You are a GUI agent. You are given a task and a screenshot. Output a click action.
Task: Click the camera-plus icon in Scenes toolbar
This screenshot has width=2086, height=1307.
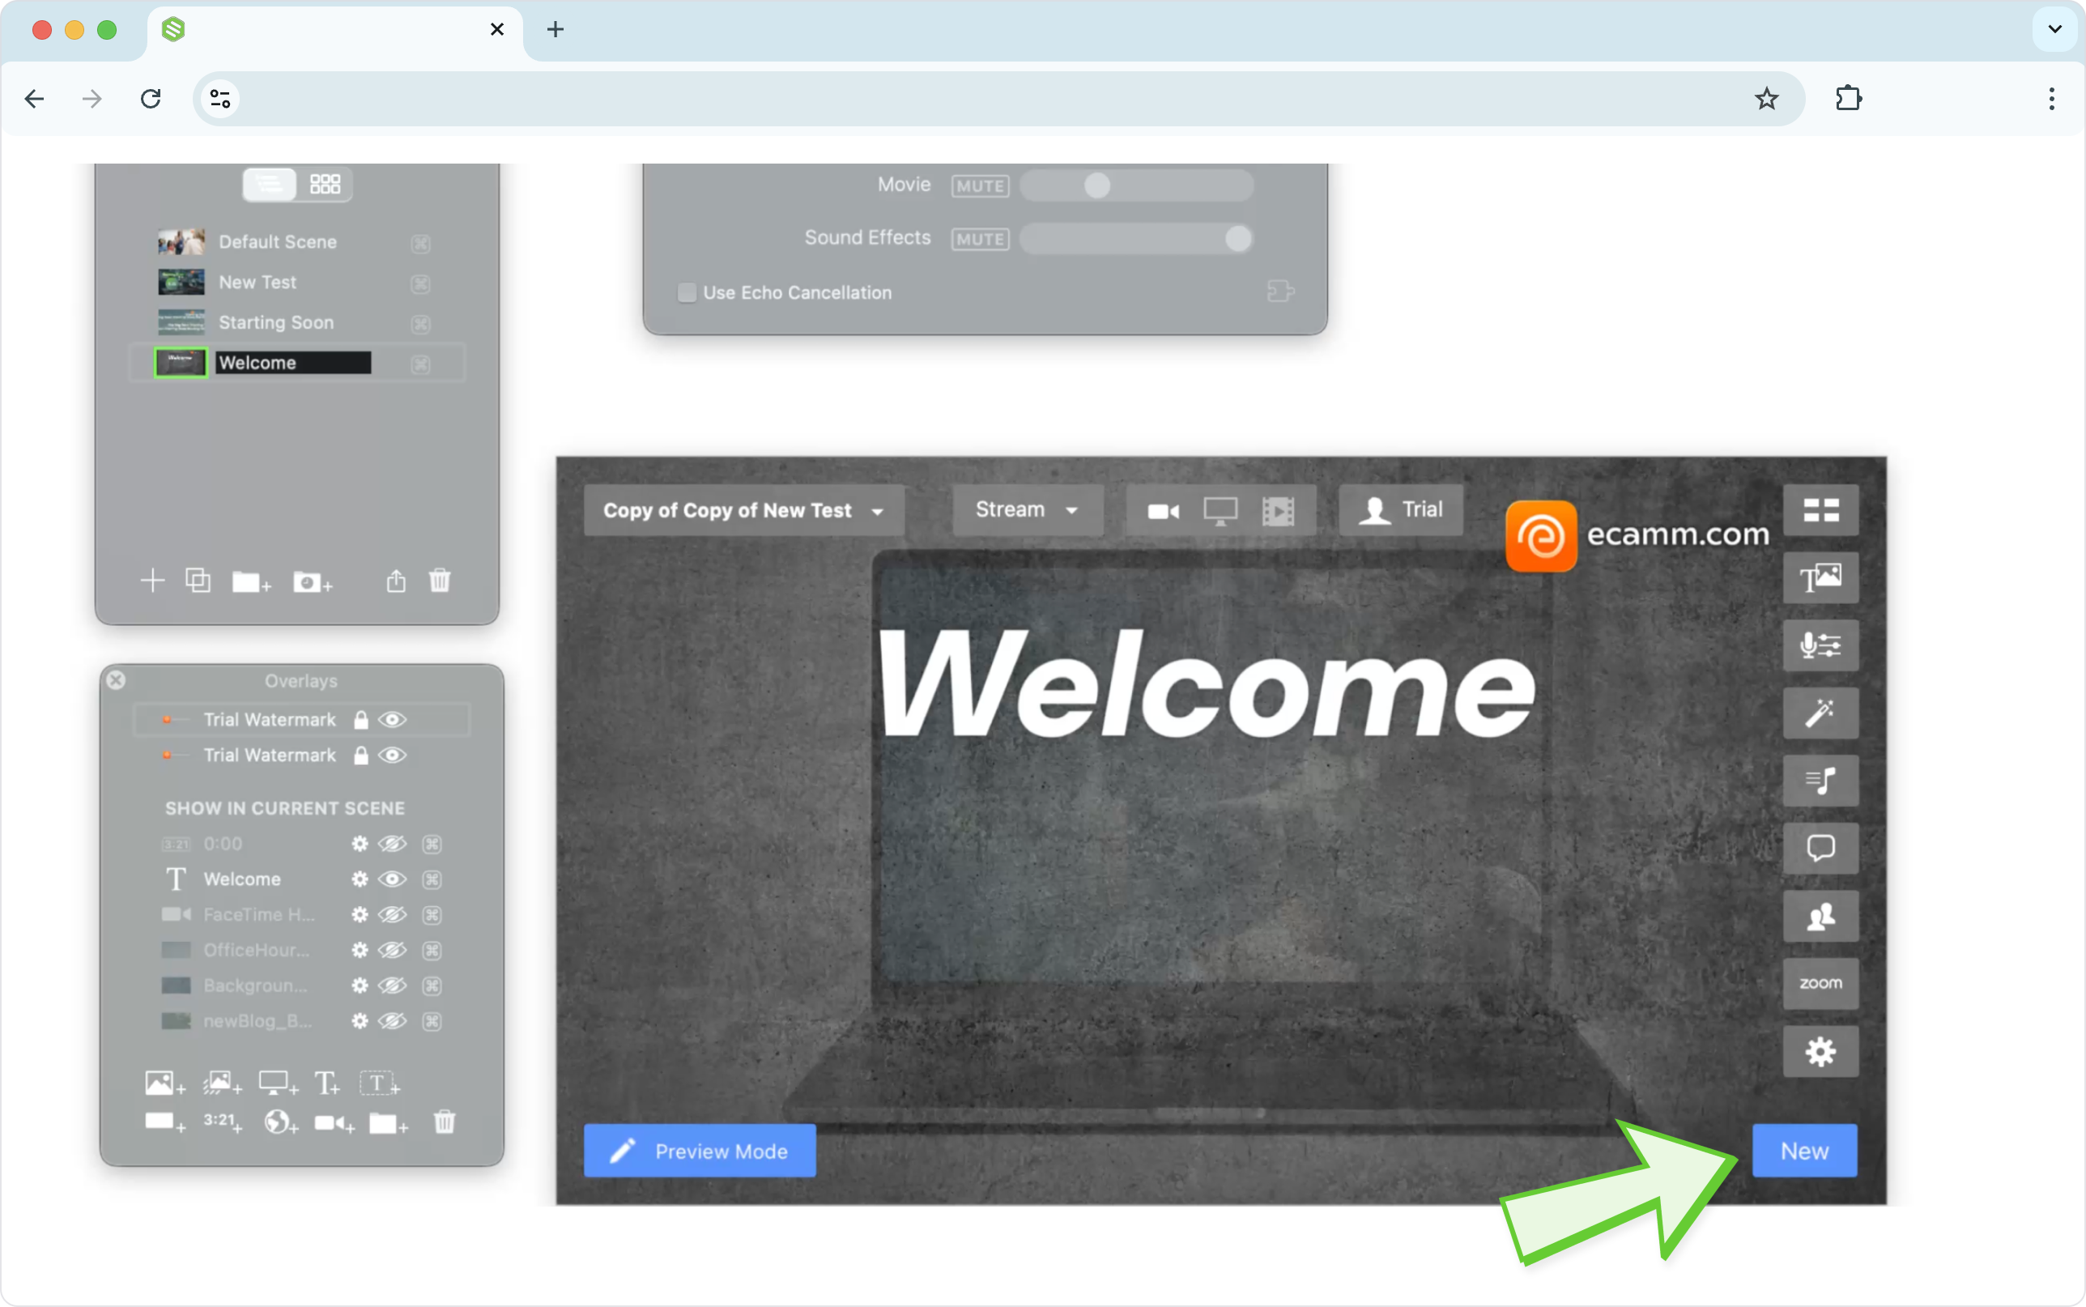(312, 581)
